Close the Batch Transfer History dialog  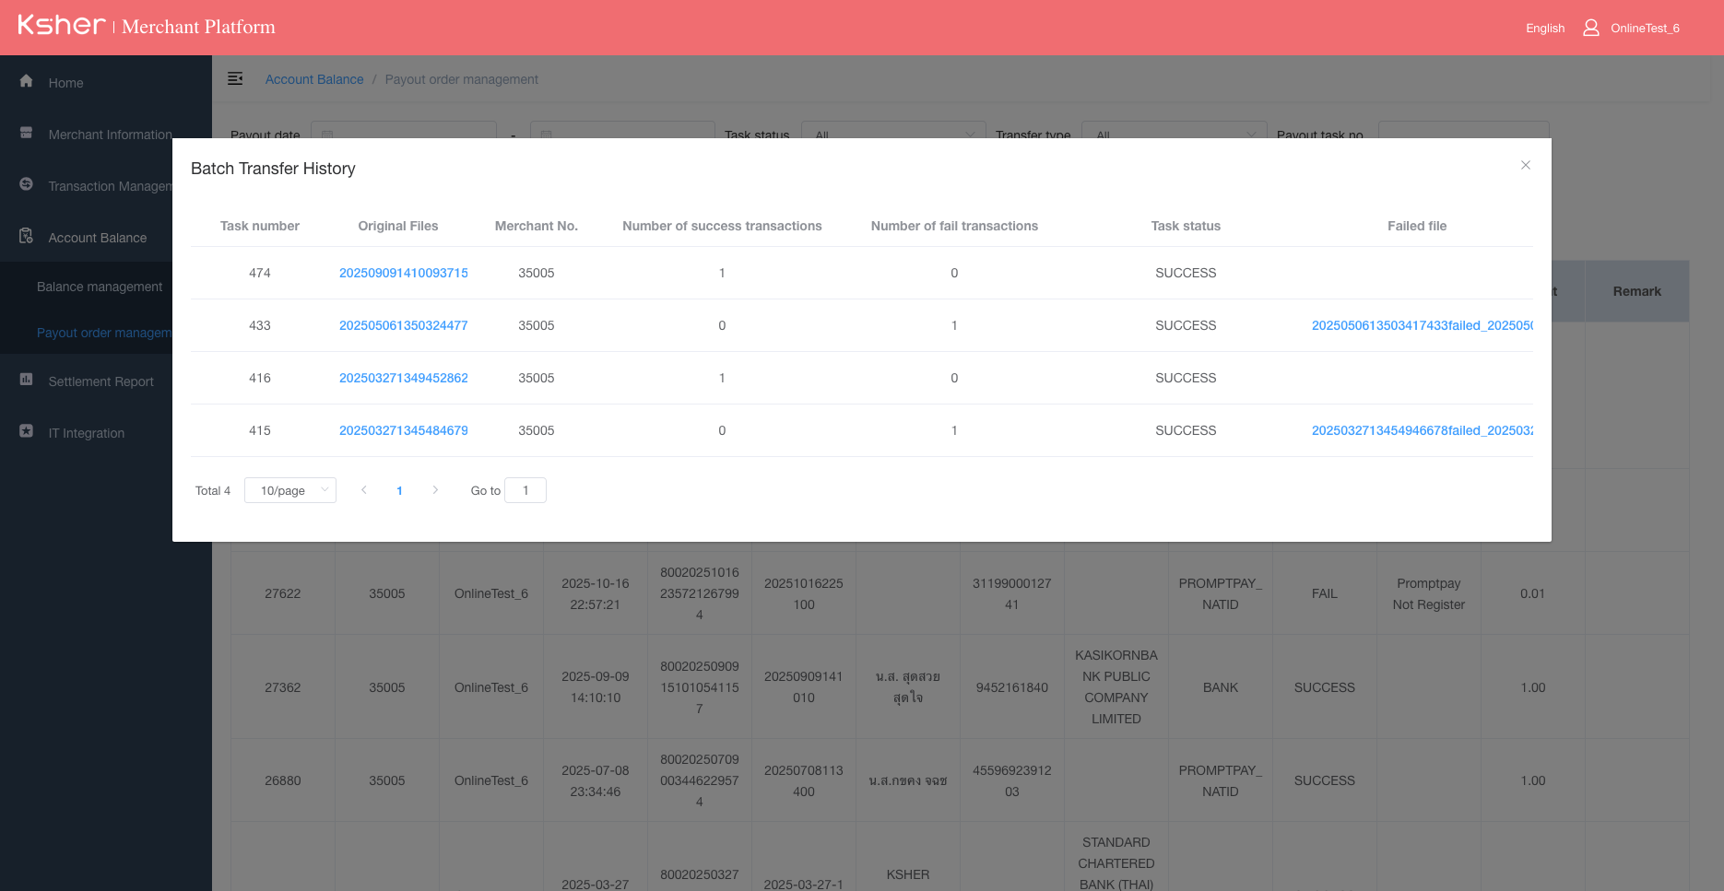pyautogui.click(x=1526, y=165)
